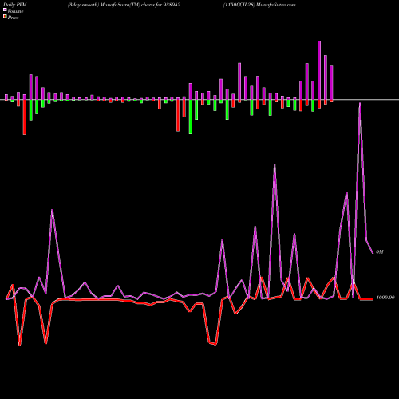Click the MunafaSutra(TM) charts heading
The image size is (399, 399).
(x=124, y=5)
